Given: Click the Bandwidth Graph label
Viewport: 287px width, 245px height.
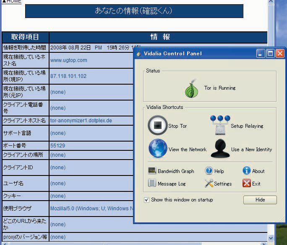Looking at the screenshot, I should 176,171.
